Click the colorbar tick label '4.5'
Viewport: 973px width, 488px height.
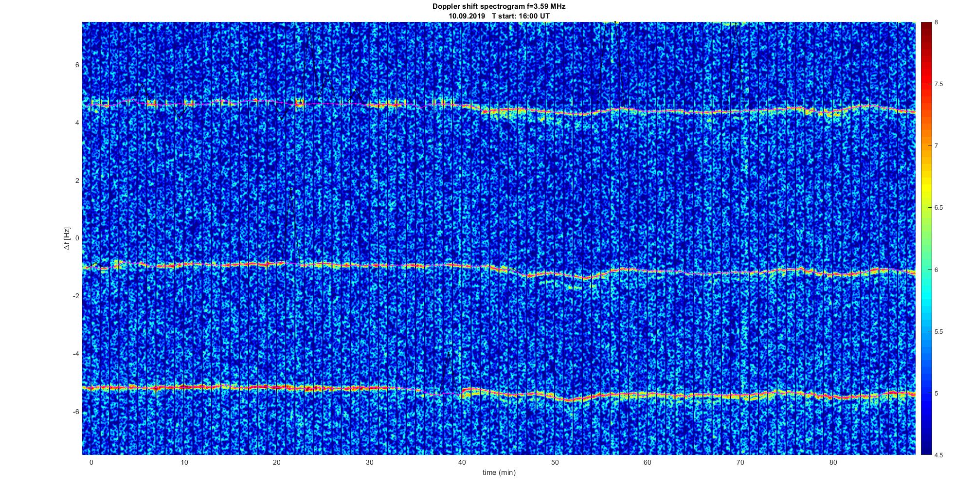[938, 455]
